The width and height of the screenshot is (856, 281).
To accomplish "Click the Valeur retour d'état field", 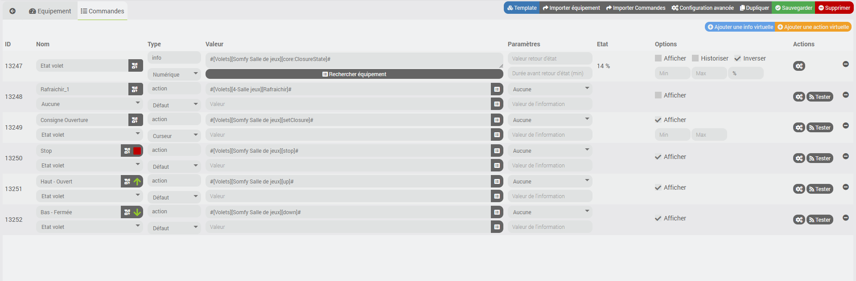I will coord(550,59).
